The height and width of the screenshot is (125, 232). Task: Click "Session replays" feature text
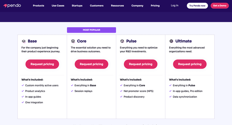(x=84, y=91)
